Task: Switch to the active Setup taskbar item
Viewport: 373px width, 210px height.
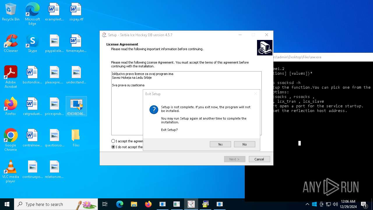Action: [x=191, y=204]
